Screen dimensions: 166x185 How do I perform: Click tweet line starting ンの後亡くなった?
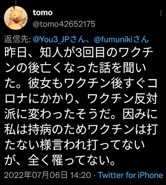tap(75, 68)
